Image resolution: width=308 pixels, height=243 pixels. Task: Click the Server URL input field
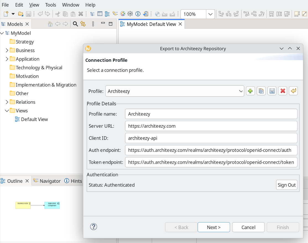211,126
